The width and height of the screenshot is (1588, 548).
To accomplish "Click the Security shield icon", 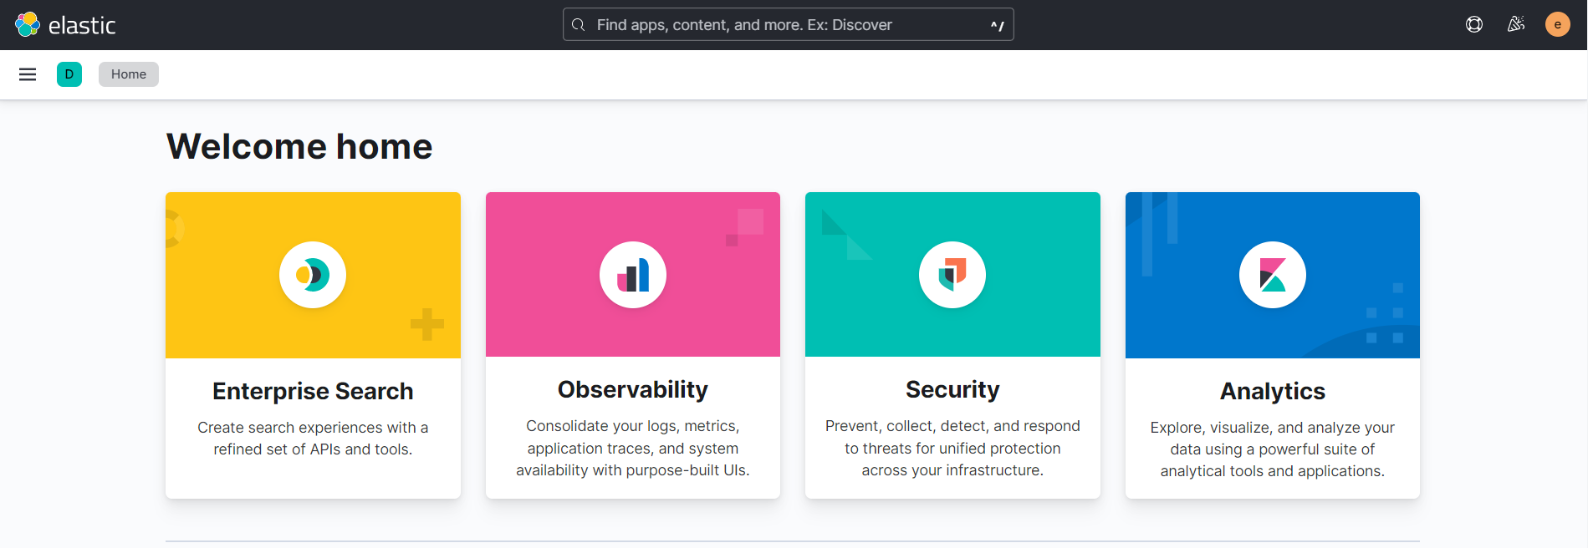I will [x=952, y=275].
